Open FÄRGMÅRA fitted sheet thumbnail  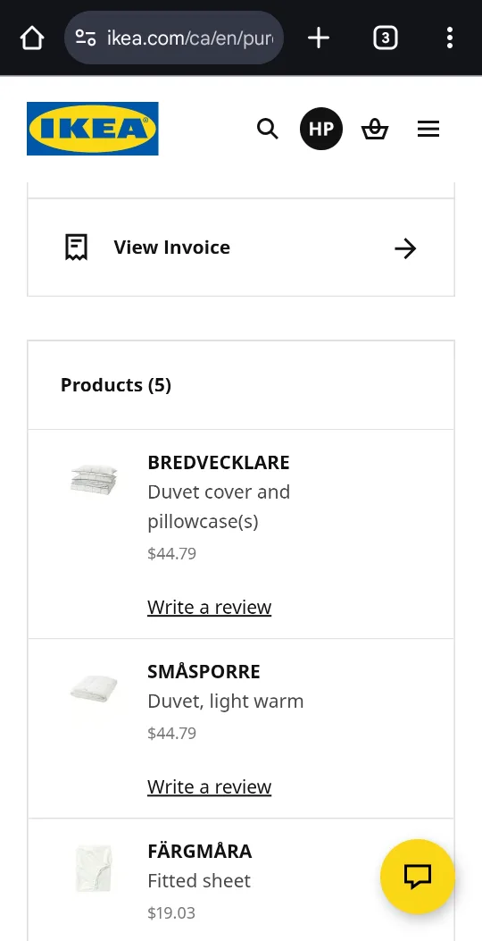click(x=94, y=868)
